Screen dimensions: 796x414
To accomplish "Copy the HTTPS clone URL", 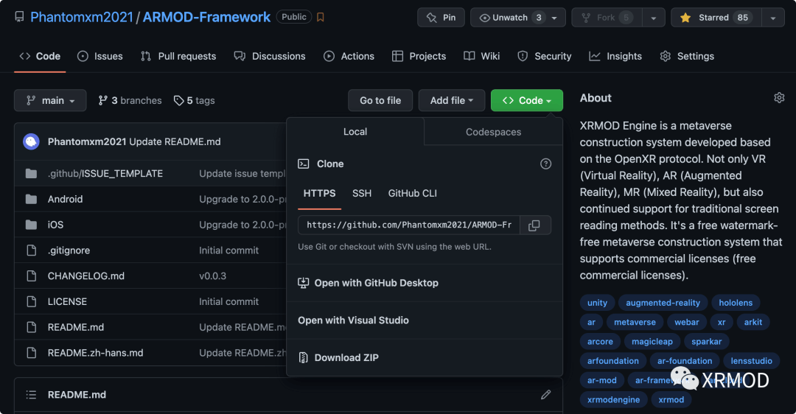I will click(535, 225).
